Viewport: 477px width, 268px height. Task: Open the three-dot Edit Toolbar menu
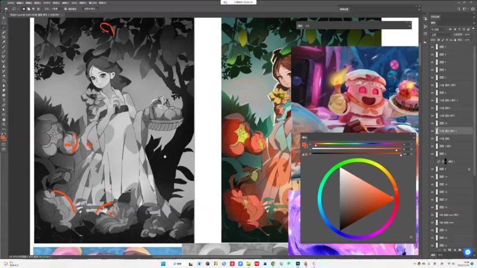[4, 129]
